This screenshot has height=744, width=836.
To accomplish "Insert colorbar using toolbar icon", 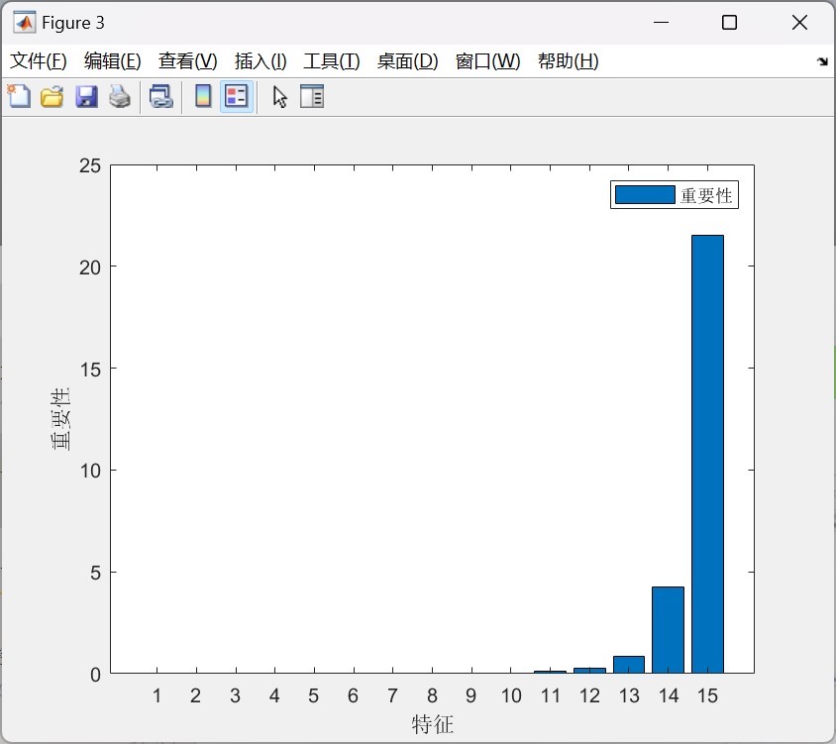I will tap(203, 96).
